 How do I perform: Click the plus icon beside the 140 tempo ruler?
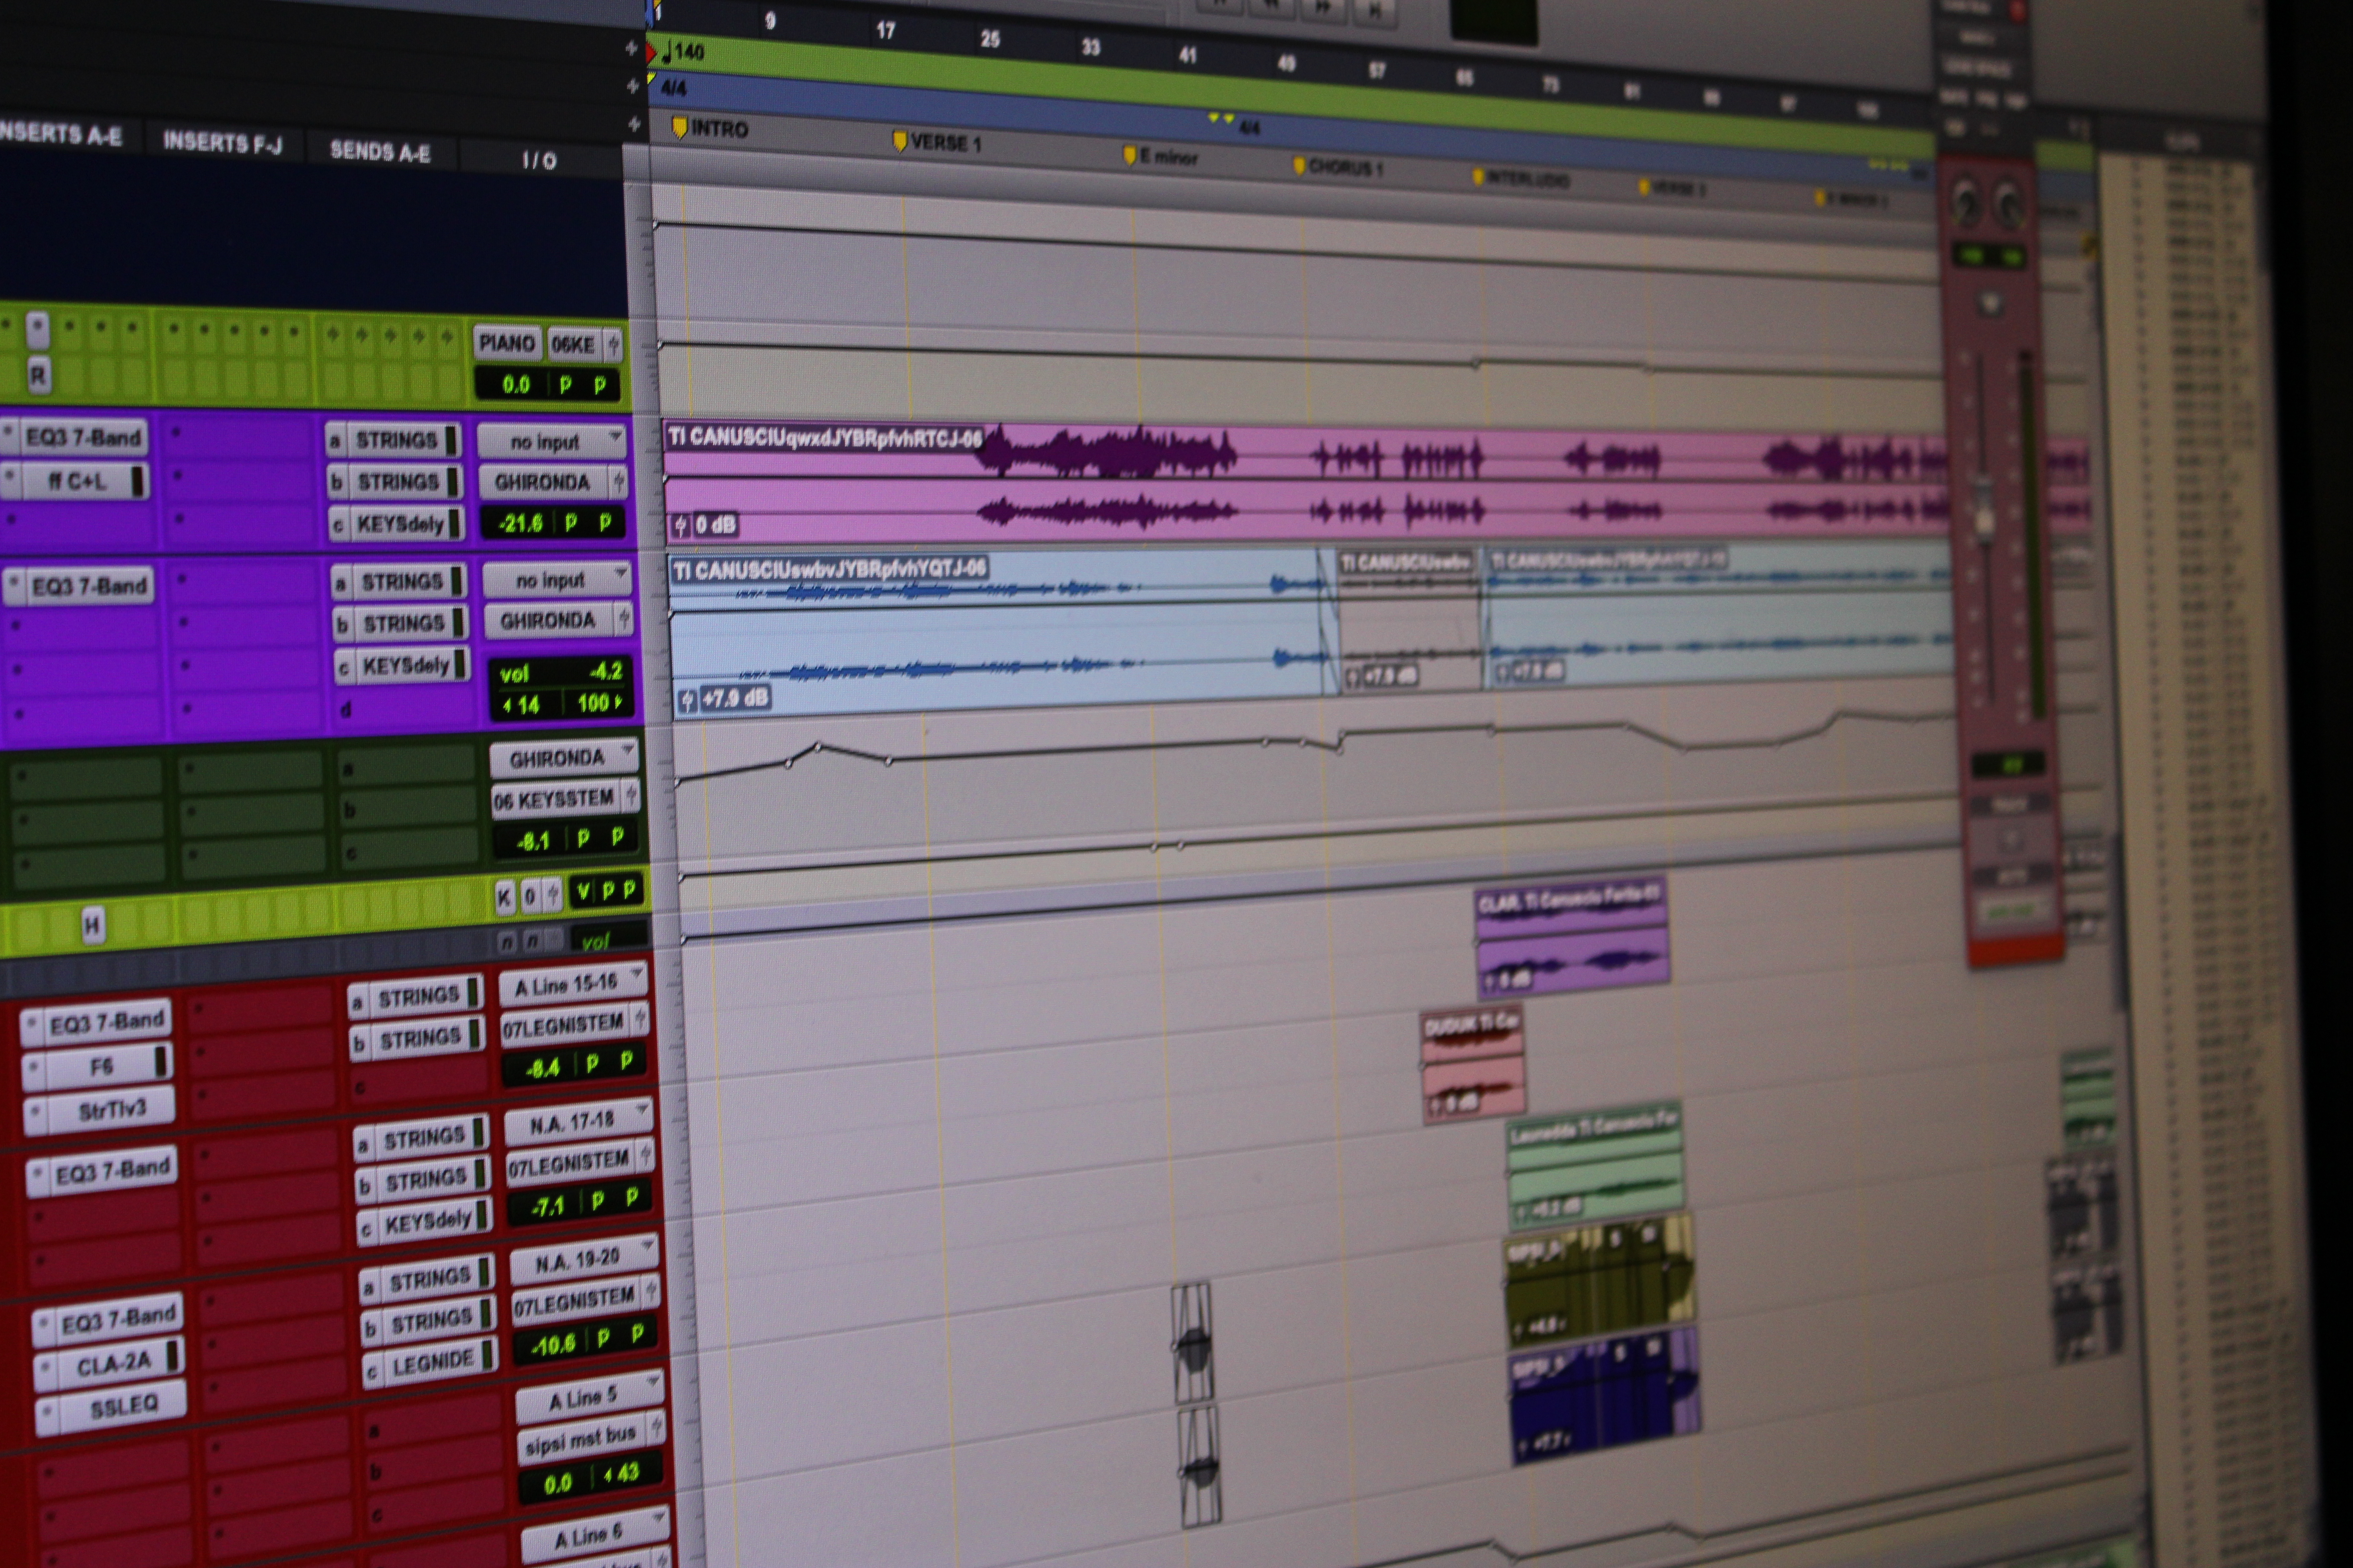(x=631, y=47)
